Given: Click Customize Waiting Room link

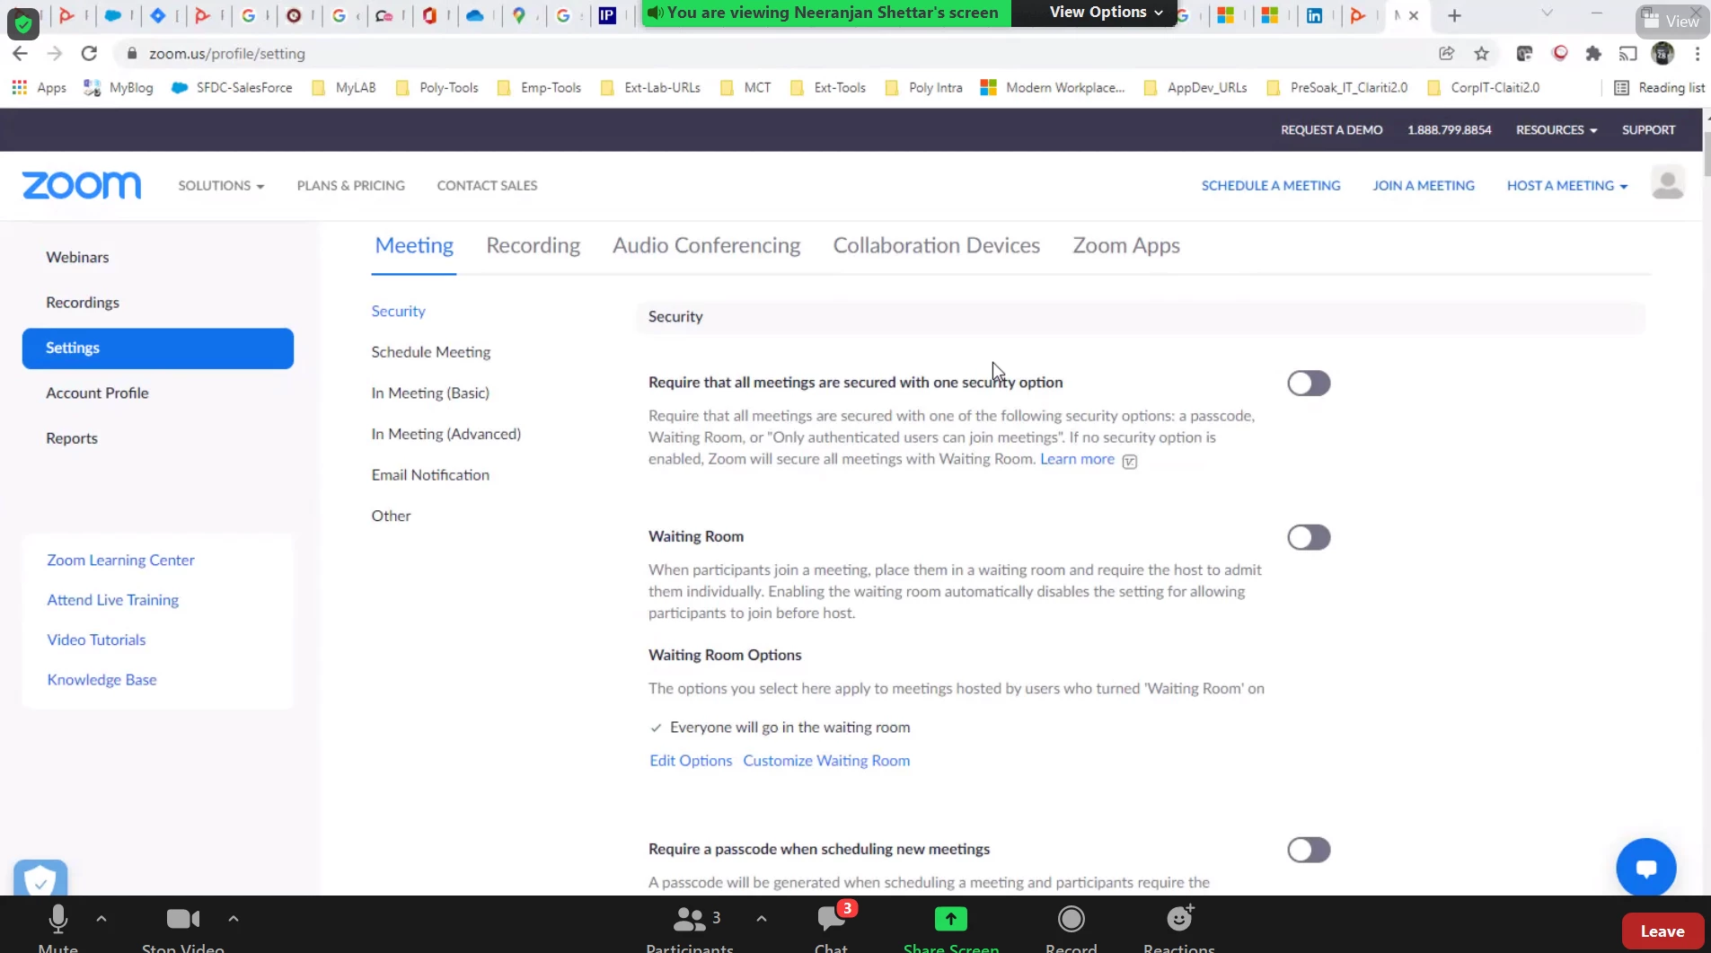Looking at the screenshot, I should pos(826,760).
